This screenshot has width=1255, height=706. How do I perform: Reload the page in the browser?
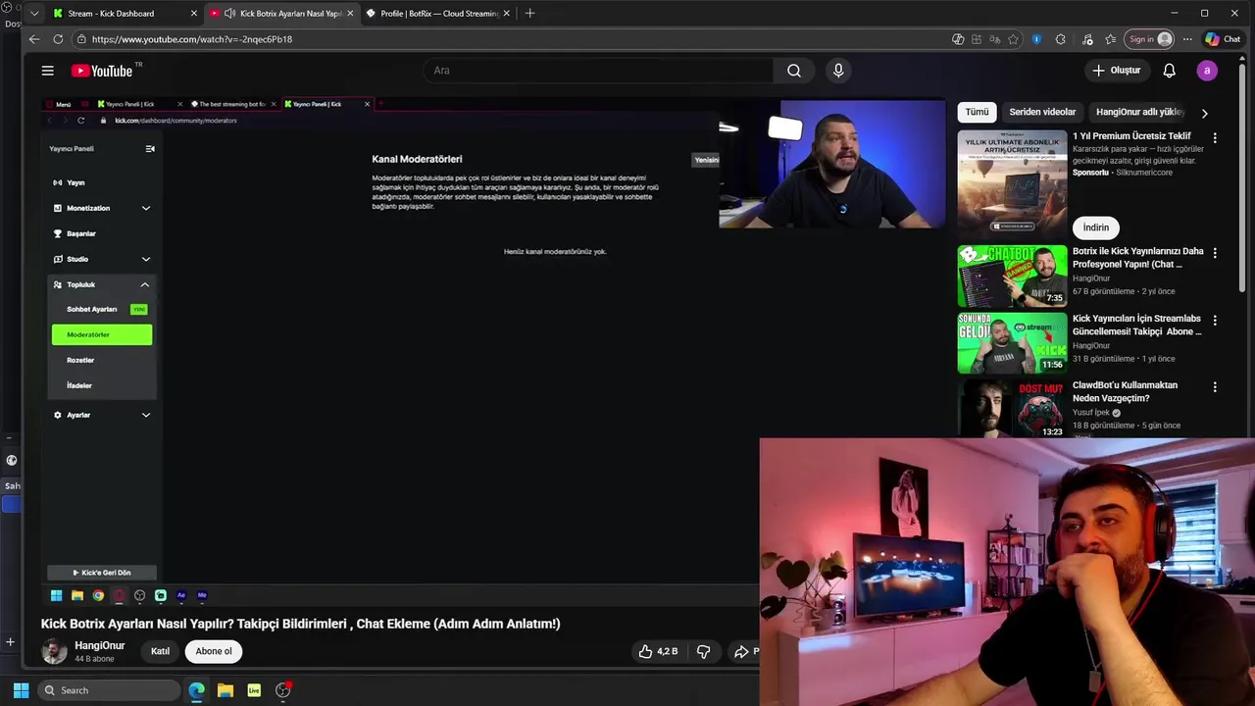click(58, 39)
